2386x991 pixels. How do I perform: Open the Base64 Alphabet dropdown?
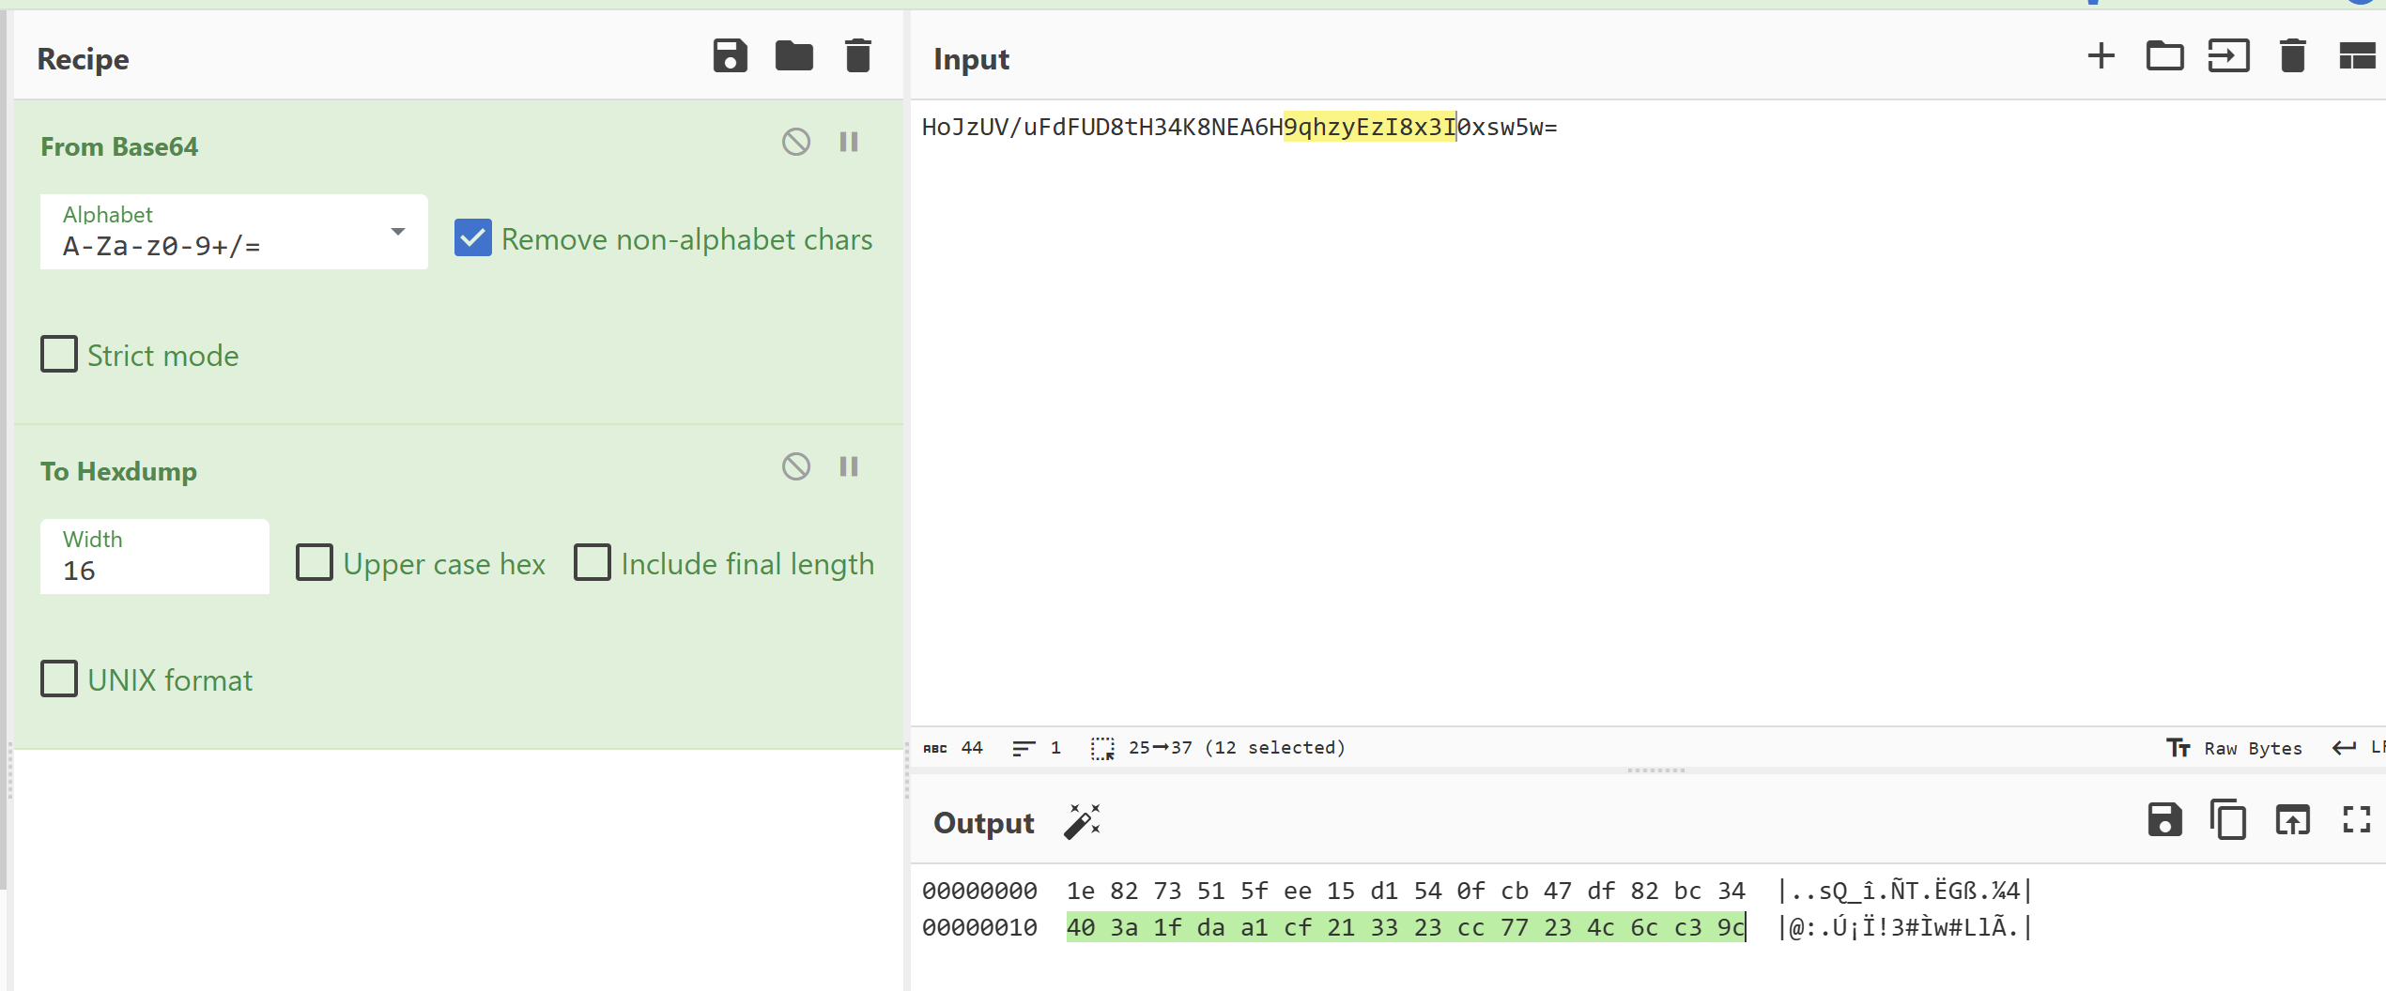(234, 232)
